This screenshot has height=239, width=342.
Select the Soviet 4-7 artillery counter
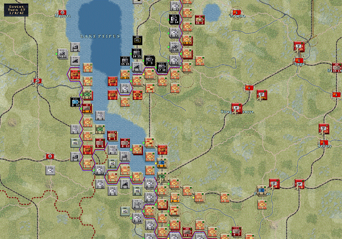tap(174, 198)
